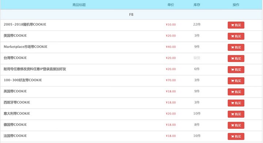The image size is (263, 143).
Task: Click cart icon in 台湾带COOKIE row
Action: 232,59
